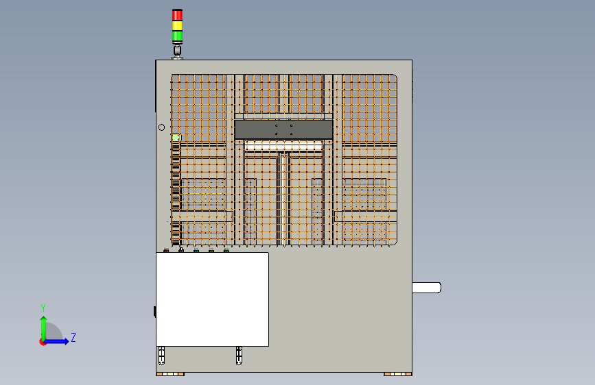Click the Z axis label on triad
595x385 pixels.
[73, 337]
